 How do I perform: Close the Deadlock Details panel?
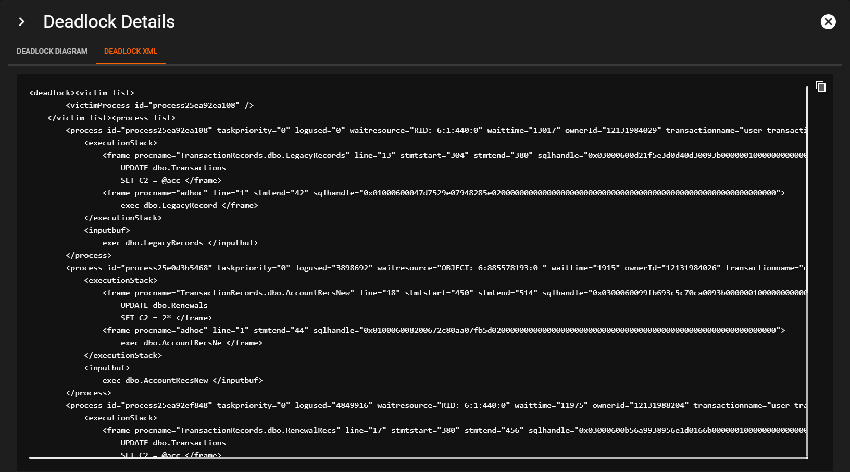coord(828,21)
